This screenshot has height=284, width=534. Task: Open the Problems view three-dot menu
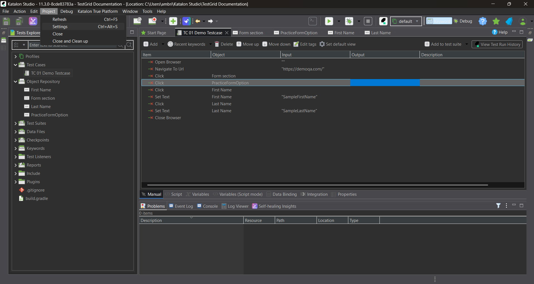[506, 206]
